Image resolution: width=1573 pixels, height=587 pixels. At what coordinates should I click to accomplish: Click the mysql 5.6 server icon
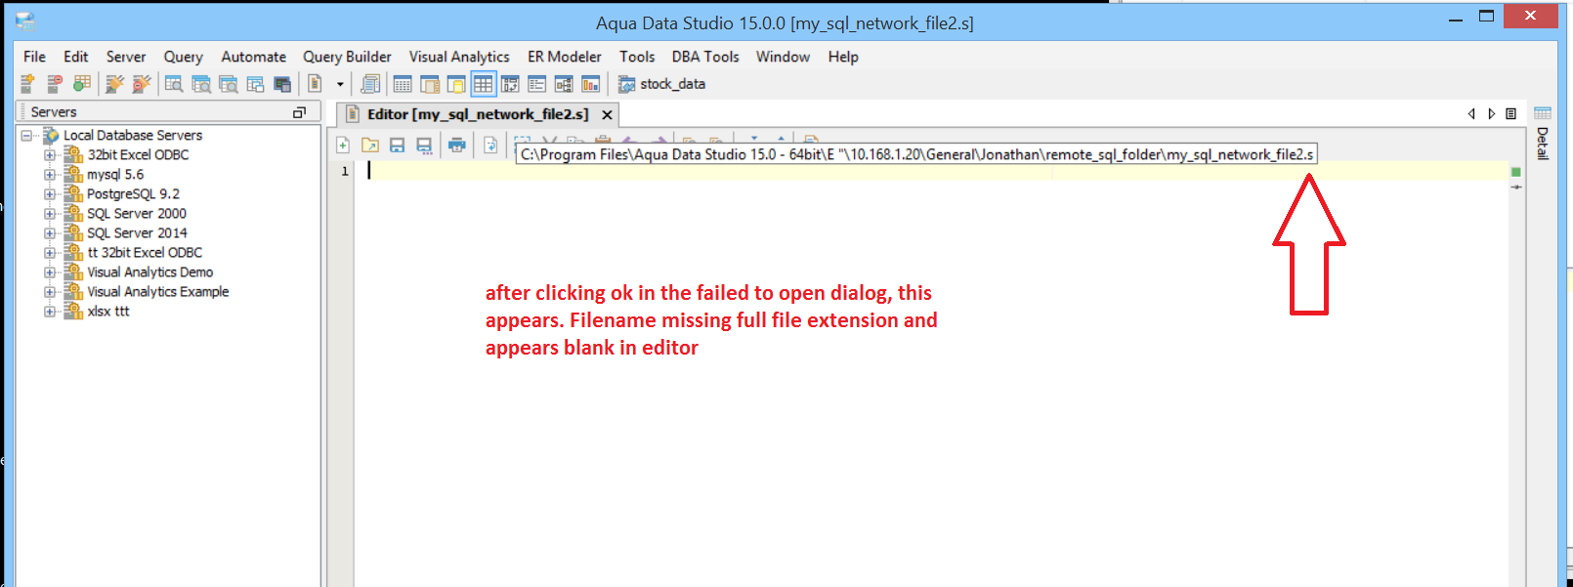[x=73, y=174]
